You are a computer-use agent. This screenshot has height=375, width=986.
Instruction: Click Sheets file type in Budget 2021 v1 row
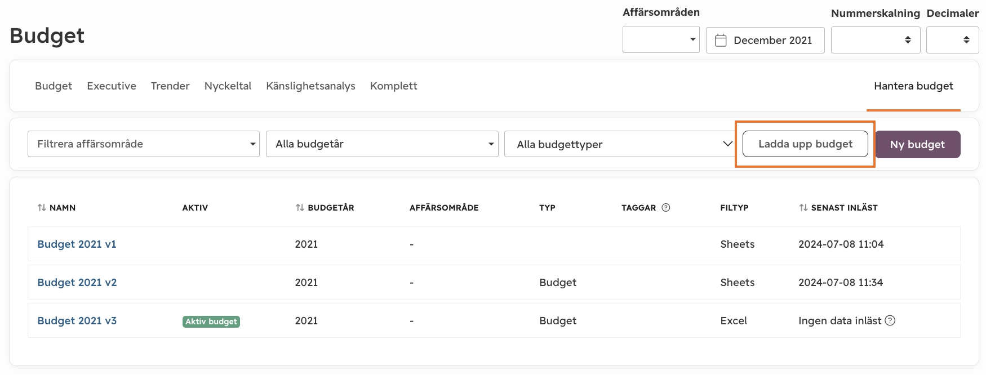pyautogui.click(x=738, y=244)
